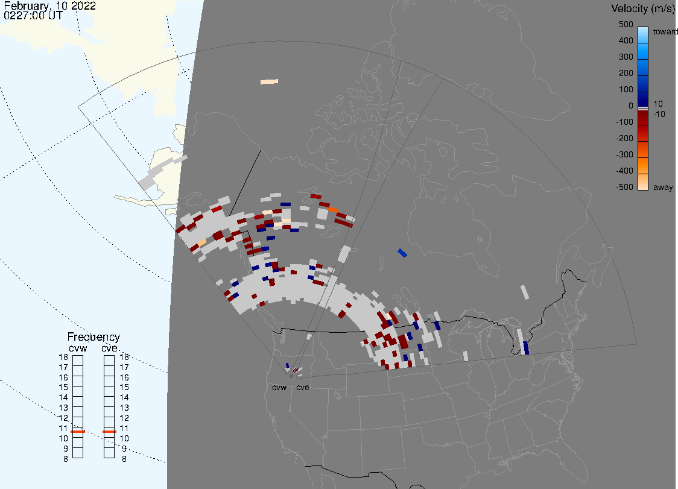The image size is (678, 489).
Task: Click the -200 value on velocity scale
Action: (624, 138)
